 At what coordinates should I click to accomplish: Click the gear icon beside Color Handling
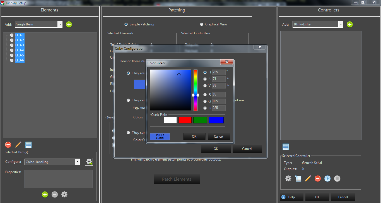point(89,162)
